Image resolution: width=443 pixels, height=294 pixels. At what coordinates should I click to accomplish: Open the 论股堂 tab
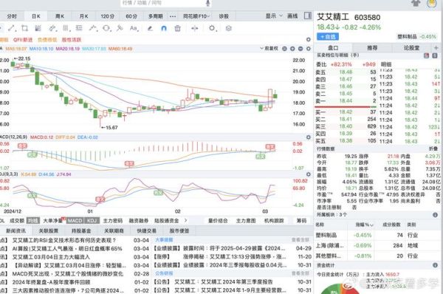coord(411,48)
